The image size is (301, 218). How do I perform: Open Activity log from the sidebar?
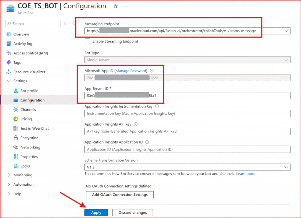23,44
